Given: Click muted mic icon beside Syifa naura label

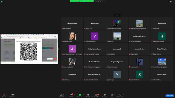Looking at the screenshot, I should 62,80.
